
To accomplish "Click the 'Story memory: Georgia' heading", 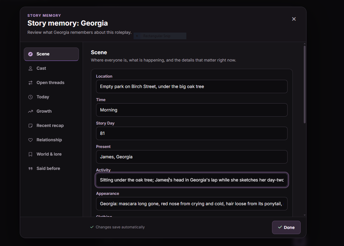I will click(x=68, y=23).
